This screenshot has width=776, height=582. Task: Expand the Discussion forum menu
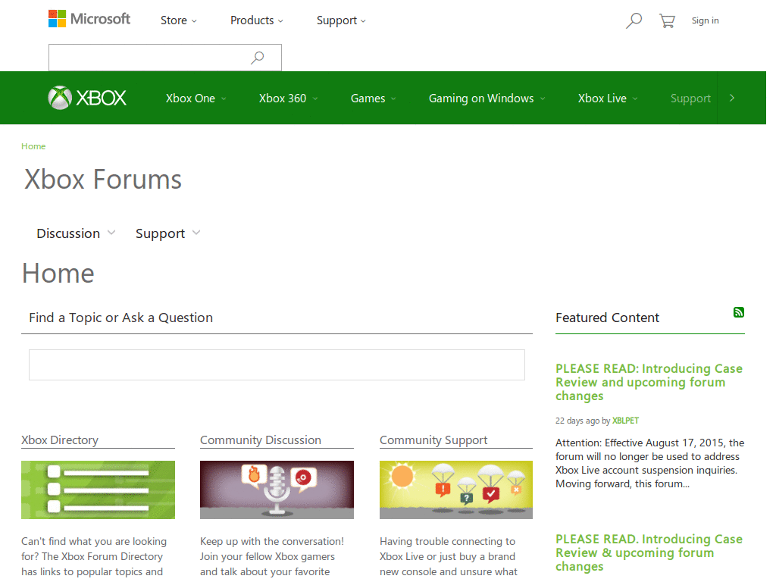[x=76, y=233]
